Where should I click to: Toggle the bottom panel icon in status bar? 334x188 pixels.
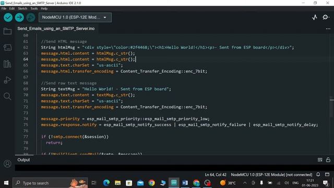click(327, 174)
